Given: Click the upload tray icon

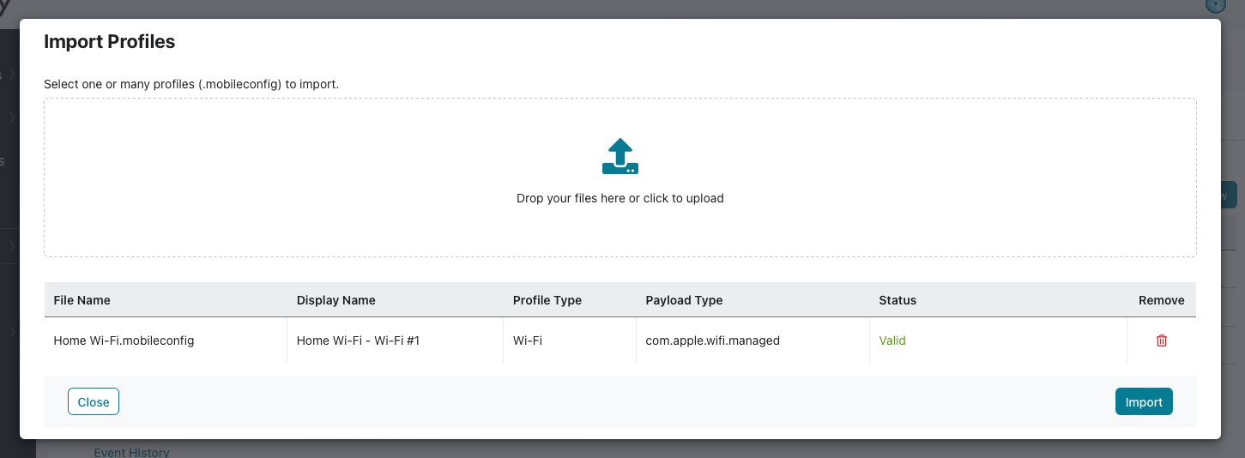Looking at the screenshot, I should pyautogui.click(x=620, y=157).
